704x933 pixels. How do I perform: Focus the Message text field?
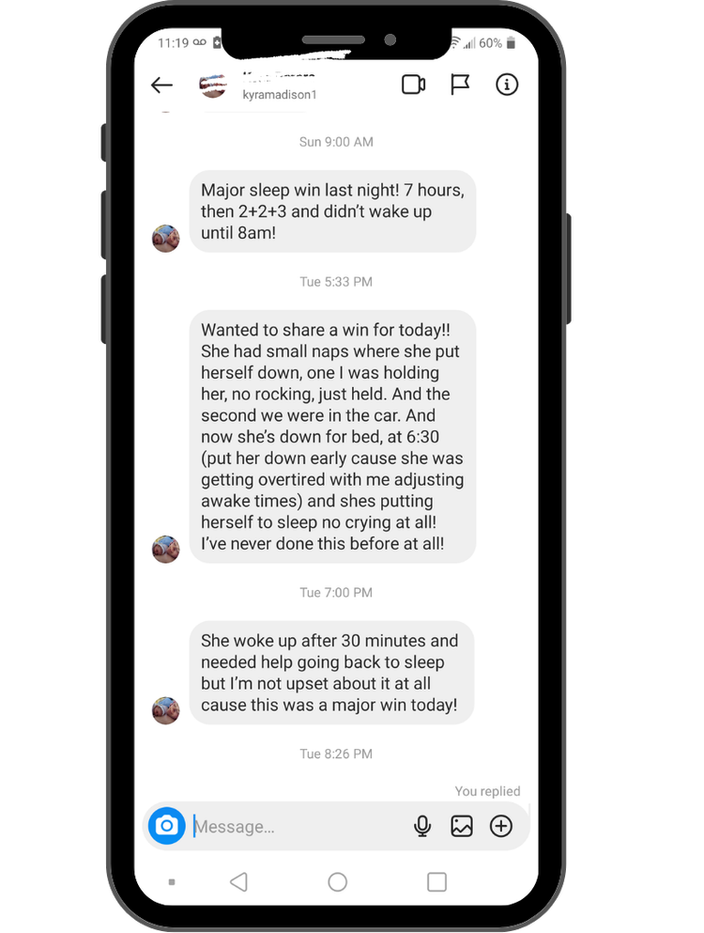pos(298,826)
